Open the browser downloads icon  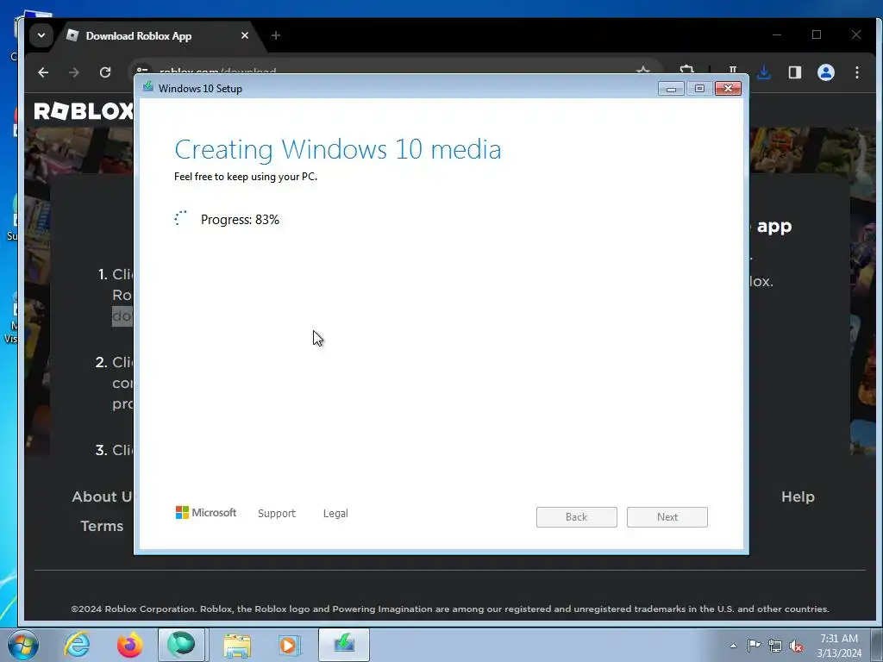coord(764,72)
